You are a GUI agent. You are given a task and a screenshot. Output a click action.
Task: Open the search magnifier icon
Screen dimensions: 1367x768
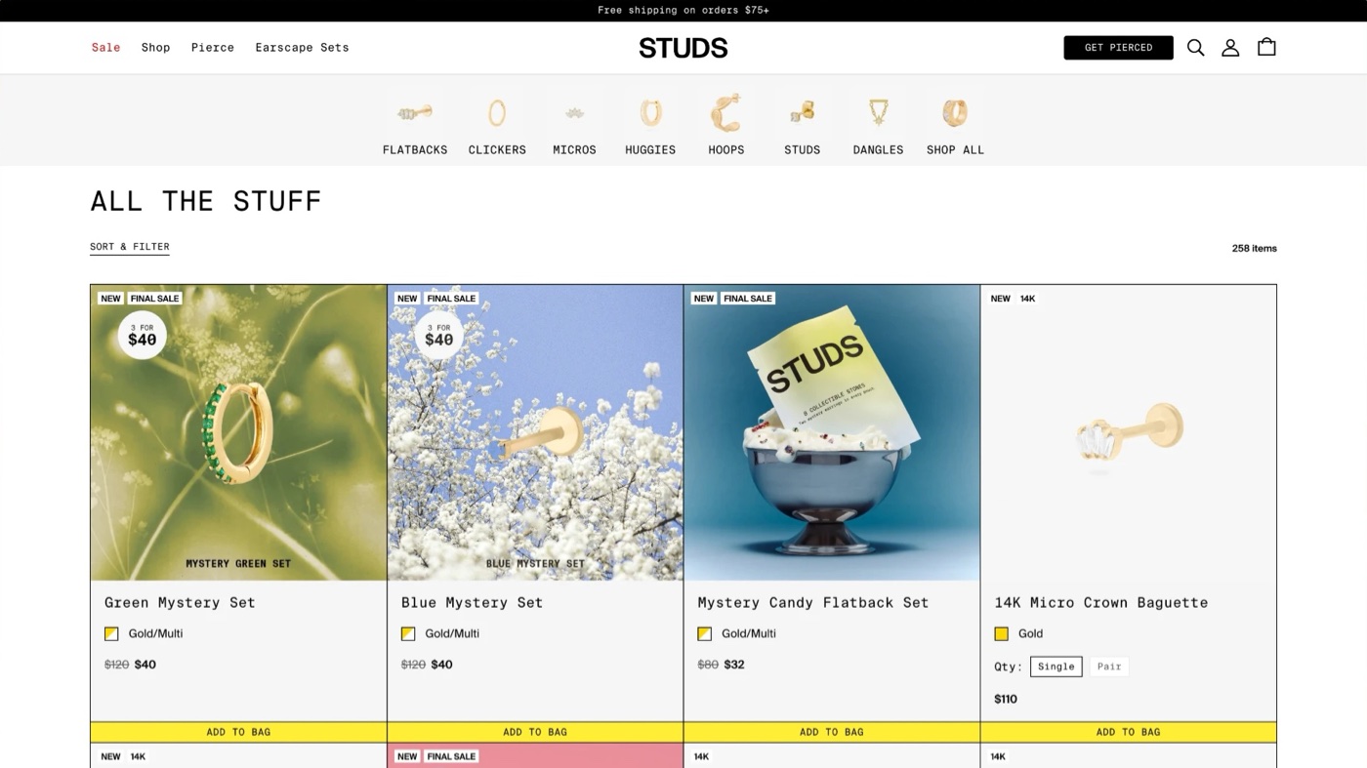tap(1195, 48)
